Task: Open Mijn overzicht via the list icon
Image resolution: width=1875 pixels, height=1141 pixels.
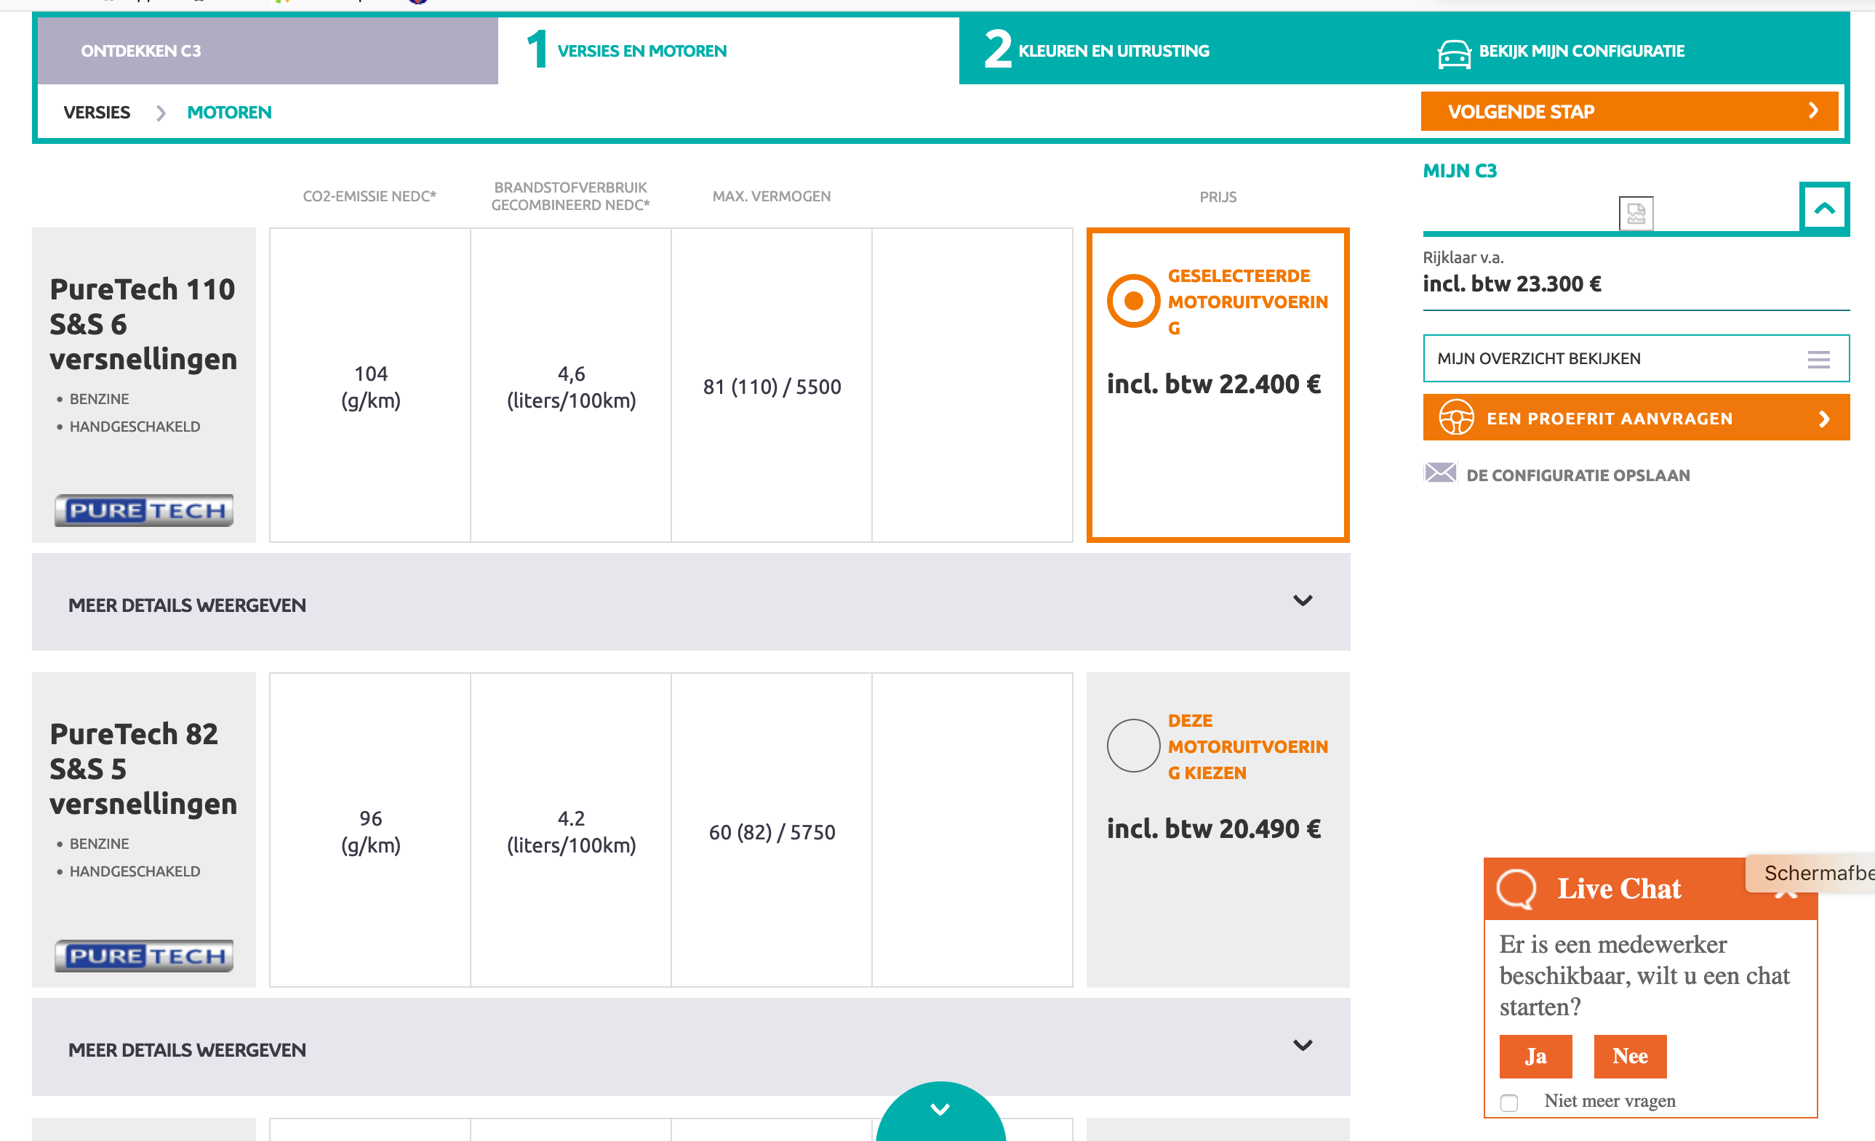Action: pyautogui.click(x=1820, y=358)
